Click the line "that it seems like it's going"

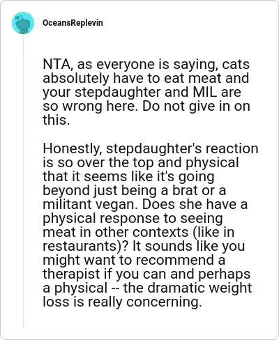coord(128,176)
